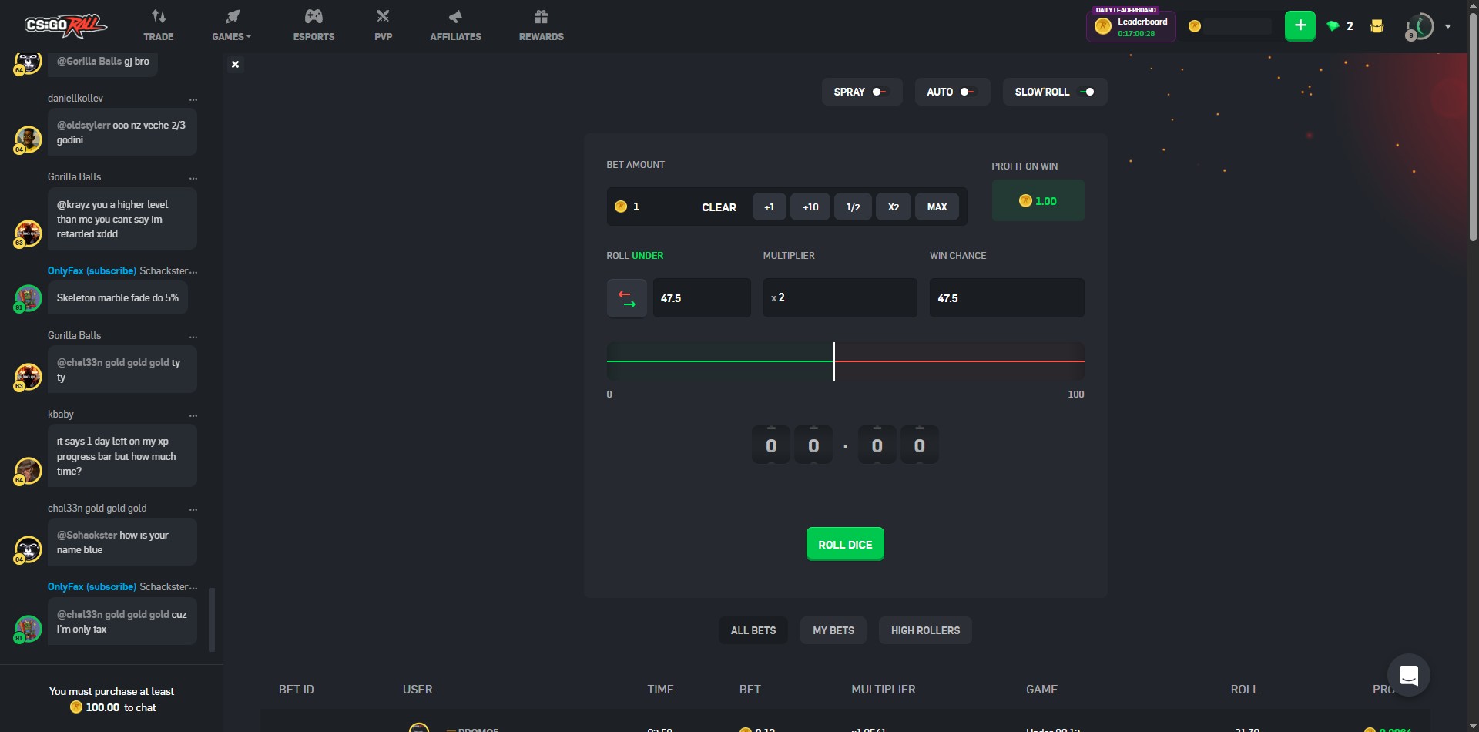Click the coin icon in the bet field
Screen dimensions: 1479x732
tap(621, 207)
